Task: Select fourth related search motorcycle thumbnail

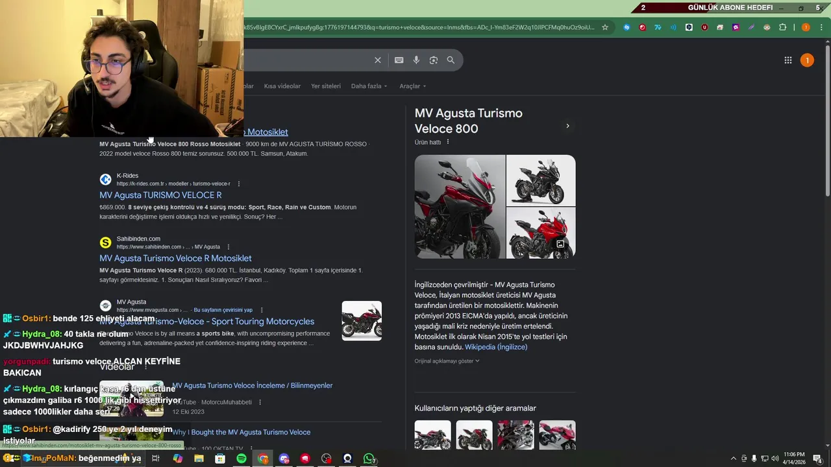Action: pos(557,435)
